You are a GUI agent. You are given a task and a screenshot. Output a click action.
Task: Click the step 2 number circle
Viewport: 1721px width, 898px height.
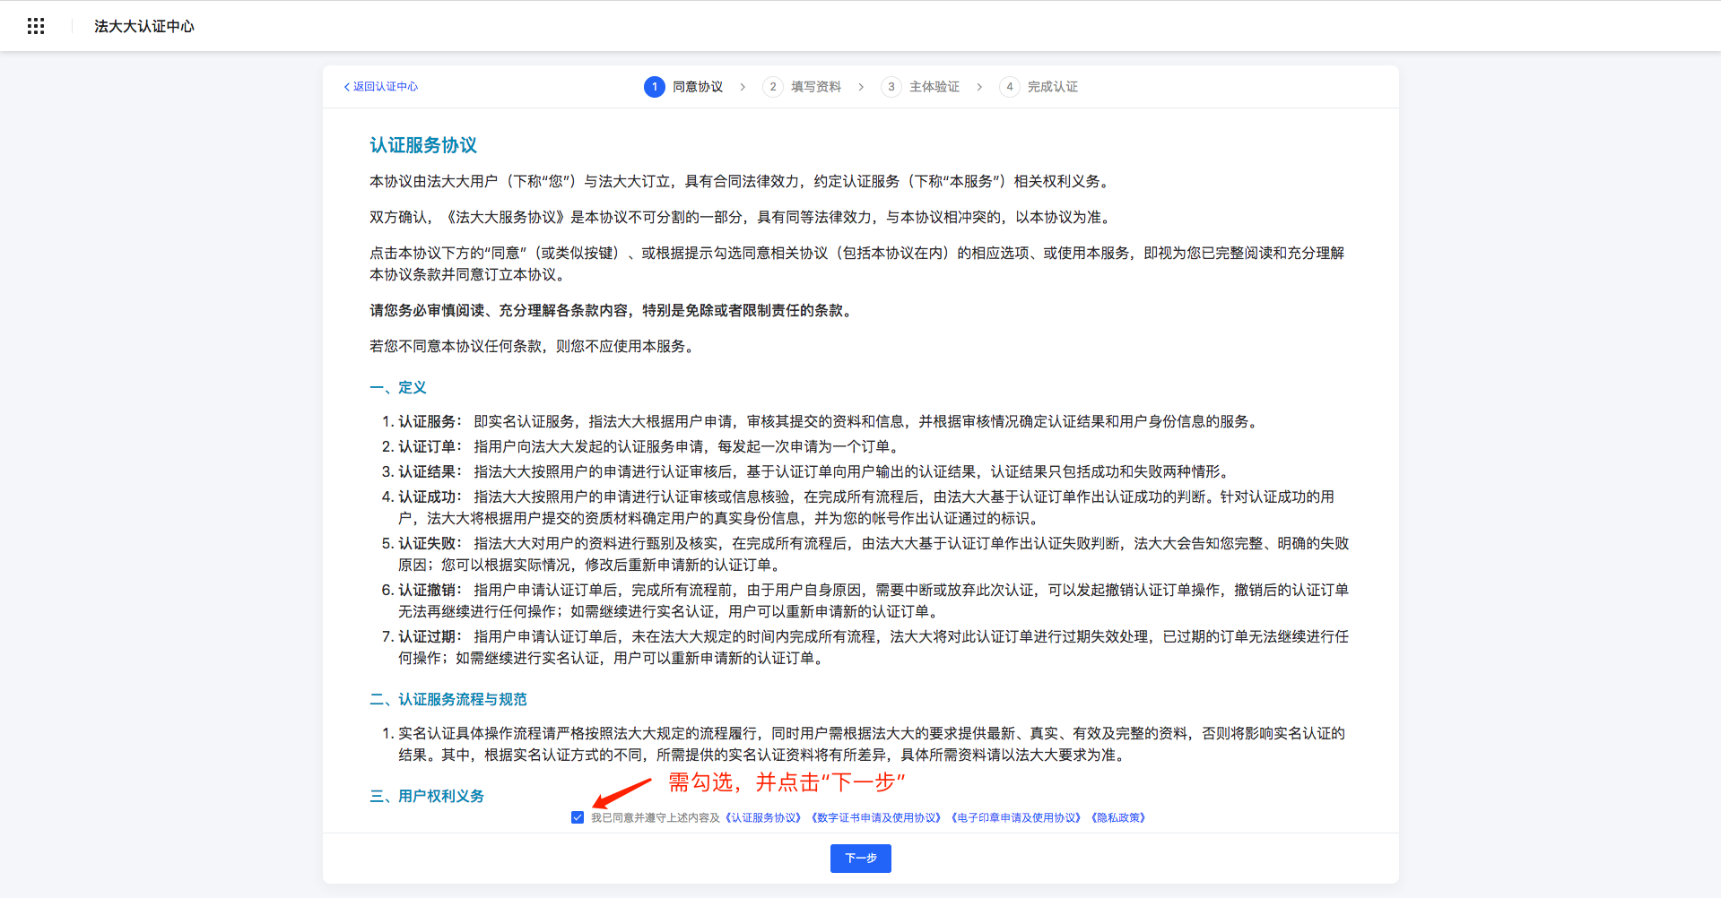click(773, 87)
